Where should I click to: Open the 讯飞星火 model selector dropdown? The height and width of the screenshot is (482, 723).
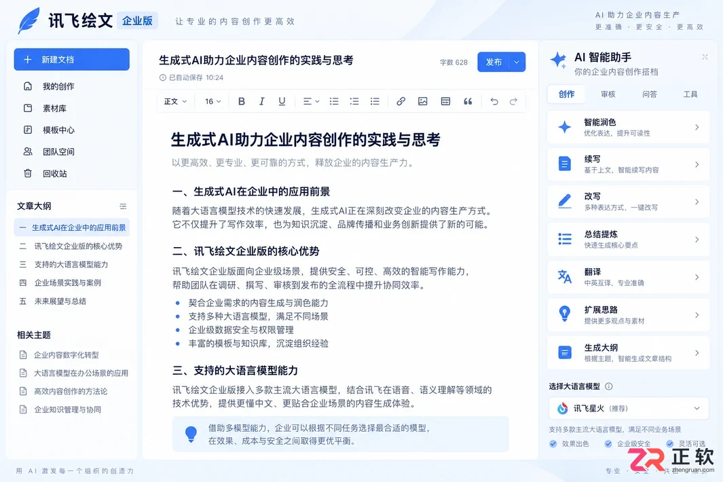pos(629,408)
